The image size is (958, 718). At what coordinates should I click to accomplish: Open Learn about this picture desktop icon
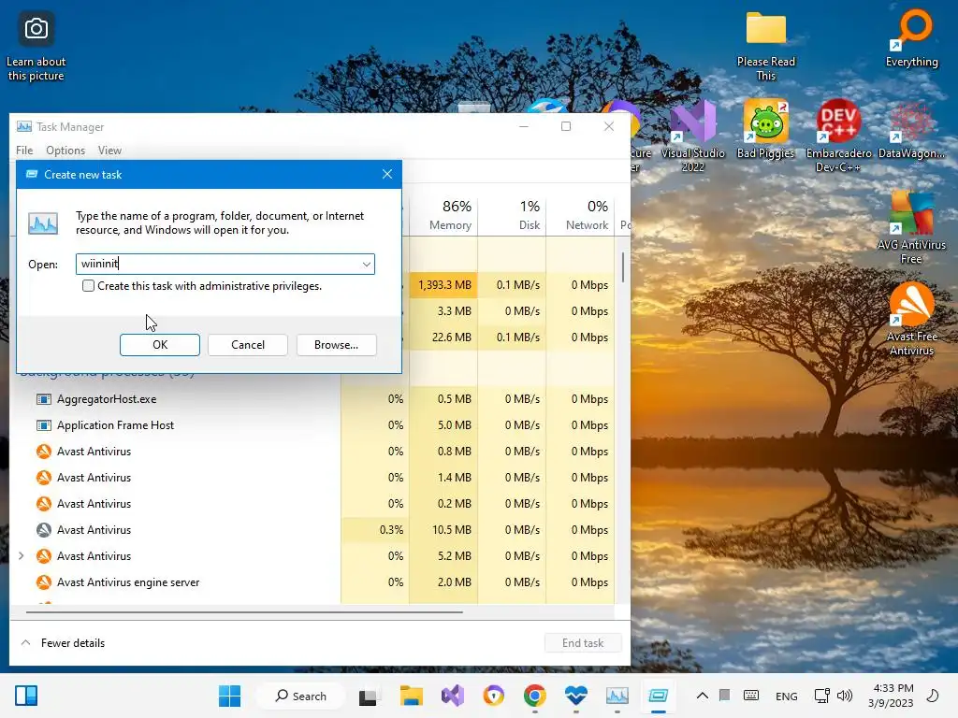(36, 46)
